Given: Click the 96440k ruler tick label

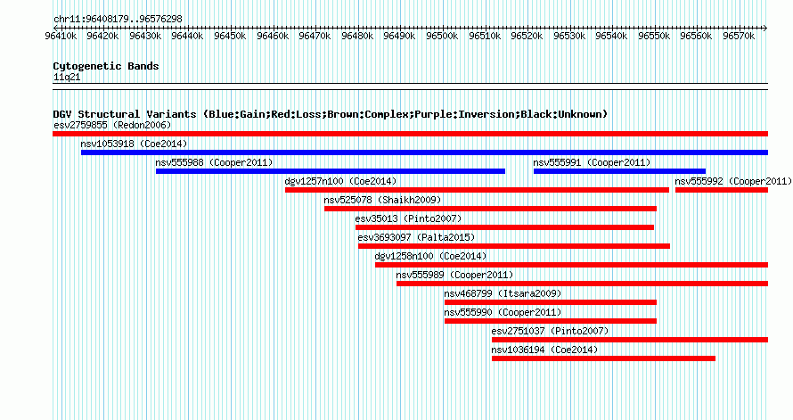Looking at the screenshot, I should (x=188, y=36).
